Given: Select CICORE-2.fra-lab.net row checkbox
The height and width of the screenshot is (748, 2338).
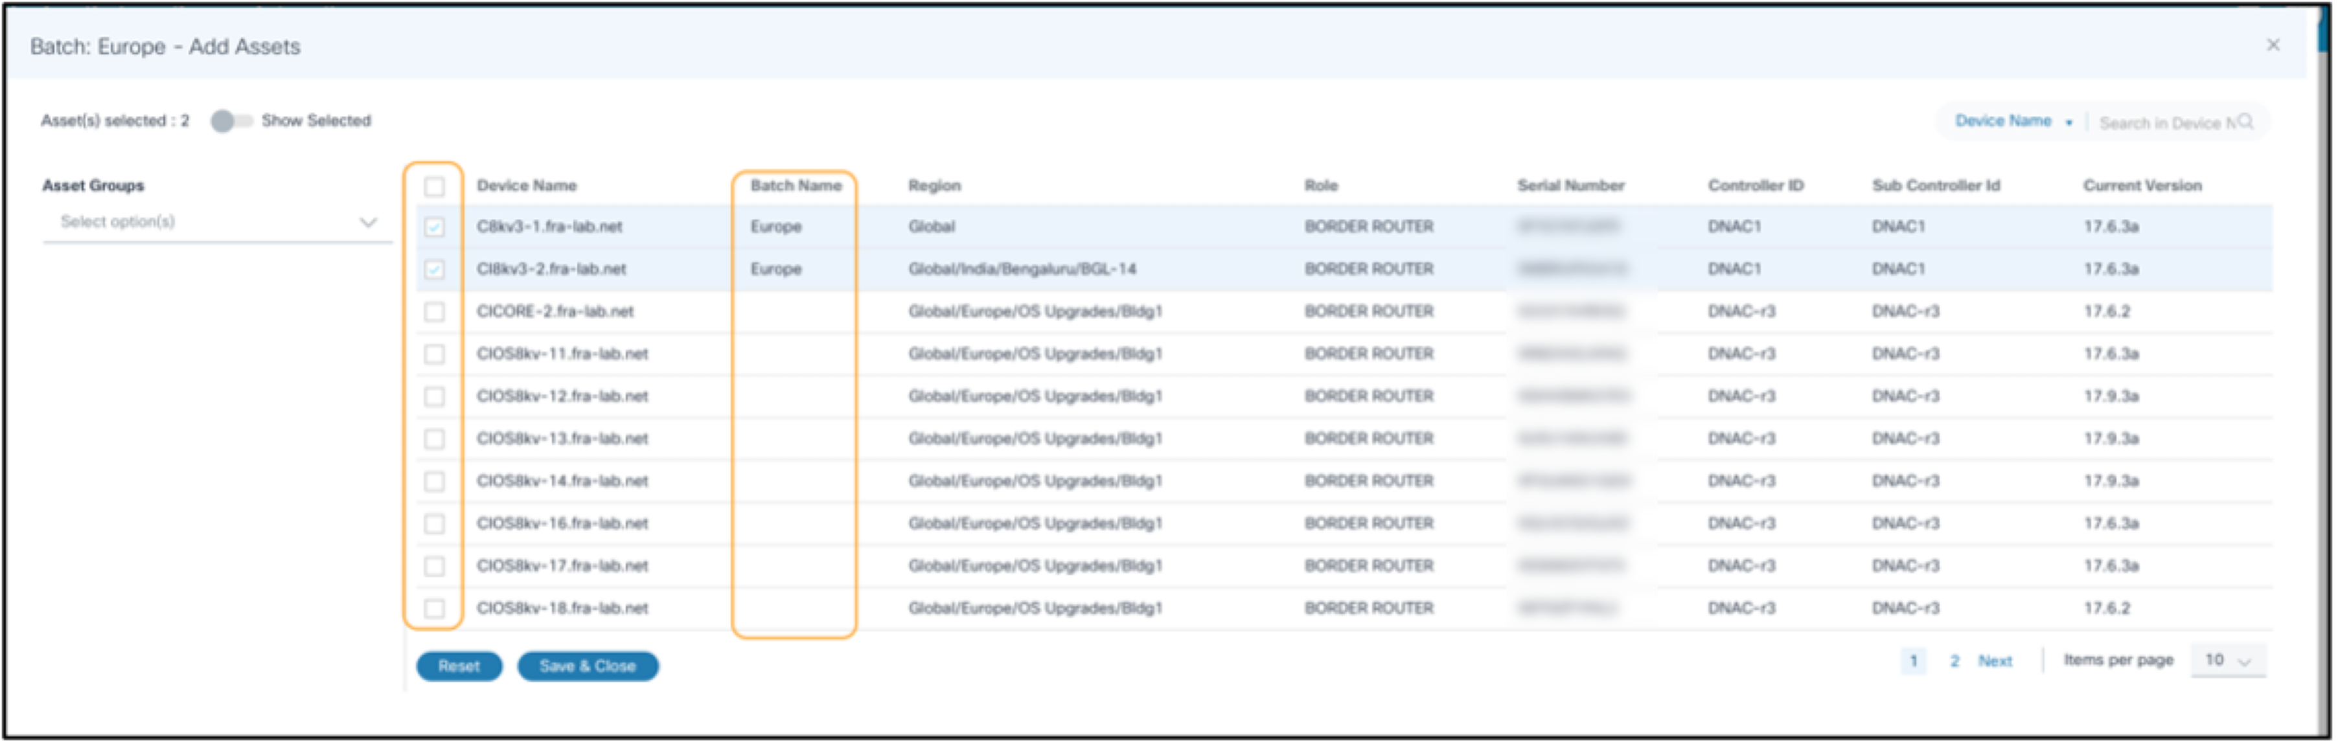Looking at the screenshot, I should click(434, 312).
